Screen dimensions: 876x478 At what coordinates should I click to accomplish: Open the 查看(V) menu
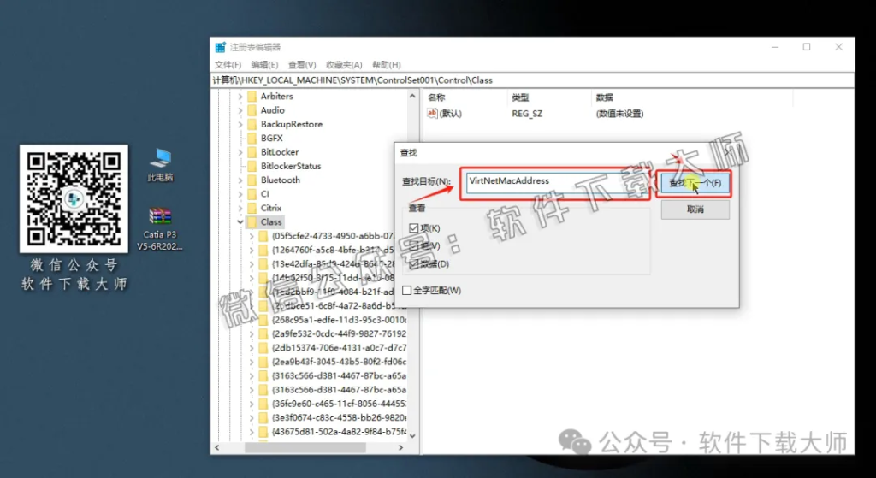[x=302, y=65]
